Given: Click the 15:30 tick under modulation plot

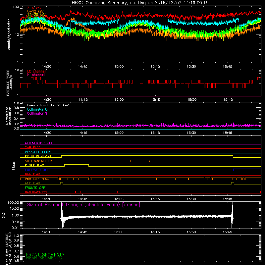Looking at the screenshot, I should click(x=191, y=133).
